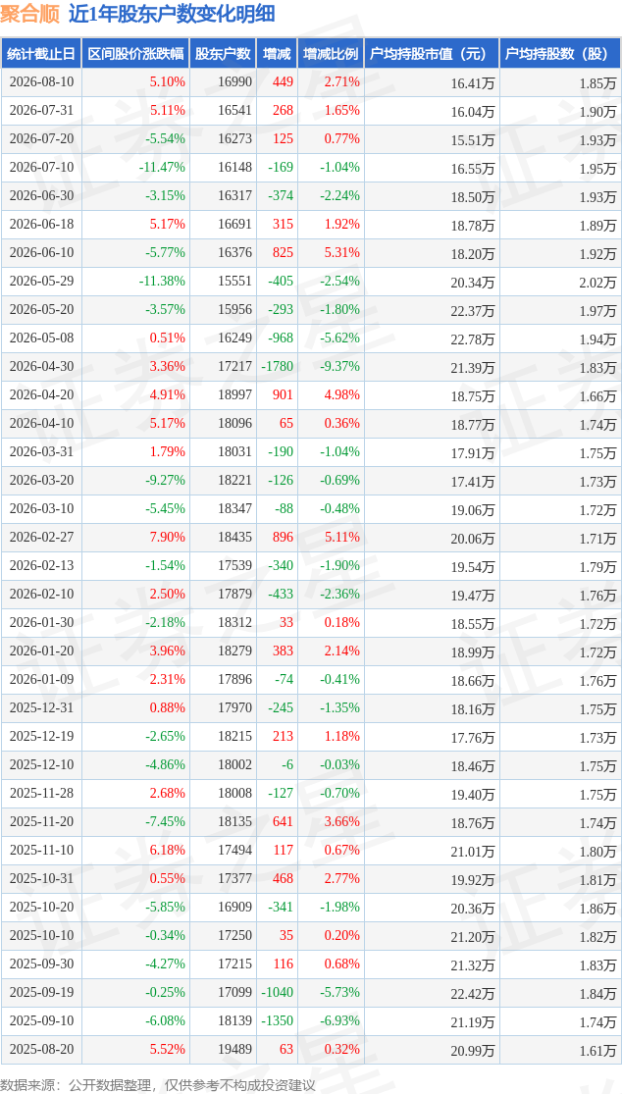Select shareholder count 19489 cell
This screenshot has height=1094, width=622.
click(223, 1049)
